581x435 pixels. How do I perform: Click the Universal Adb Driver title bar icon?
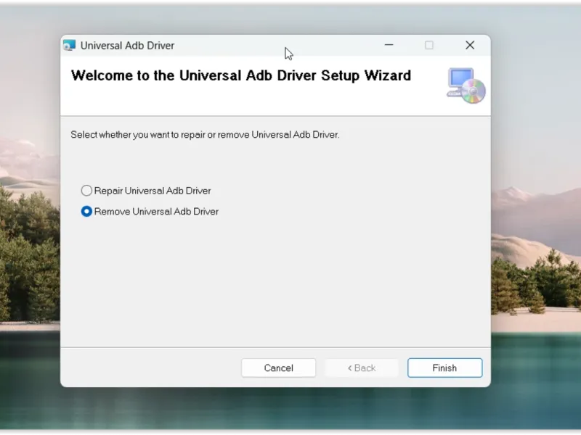pyautogui.click(x=69, y=45)
